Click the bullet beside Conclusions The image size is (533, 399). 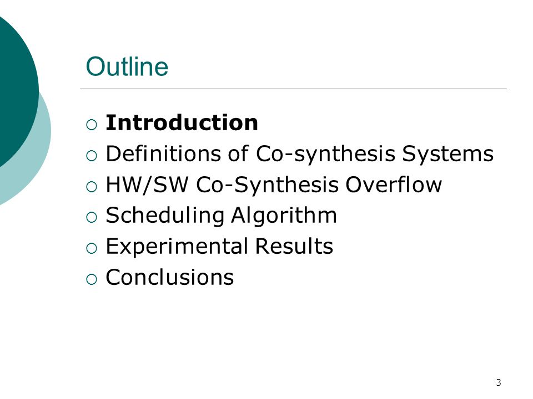pos(92,279)
